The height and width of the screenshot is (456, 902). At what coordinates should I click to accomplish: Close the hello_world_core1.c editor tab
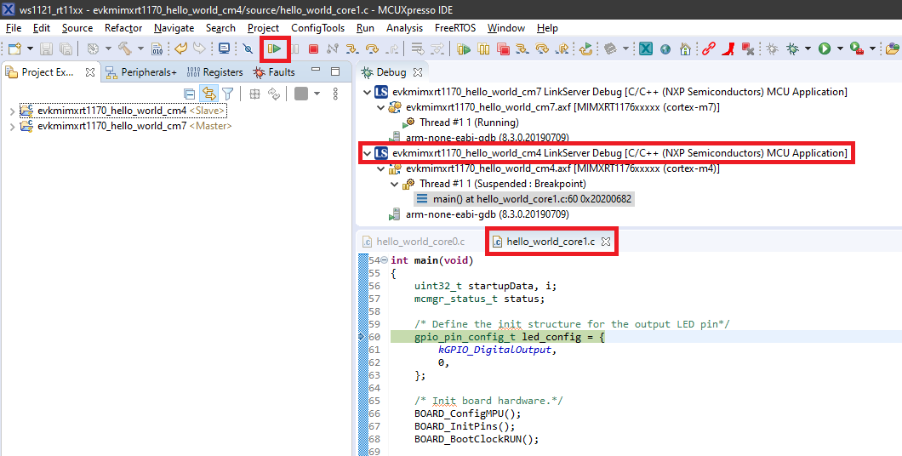pyautogui.click(x=606, y=242)
